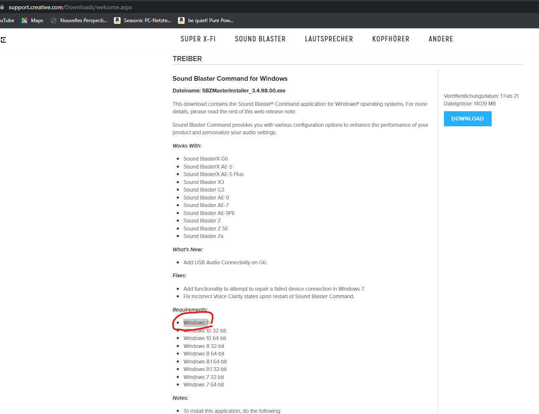Open the be quiet! Pure Pow... bookmark
The width and height of the screenshot is (539, 414).
[206, 20]
